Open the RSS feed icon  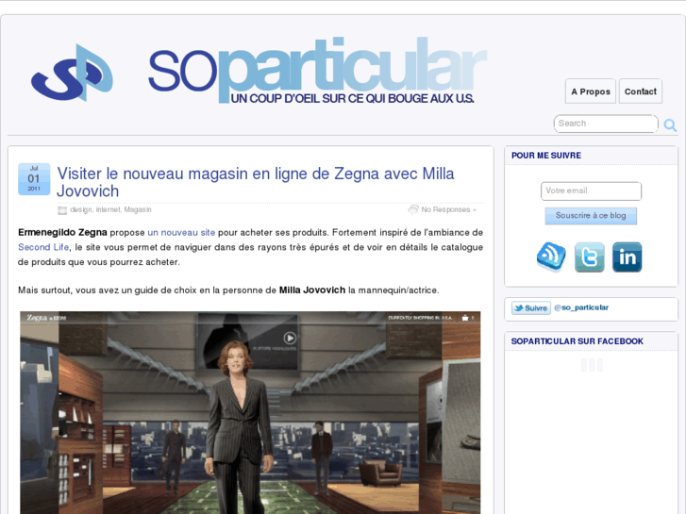tap(551, 257)
